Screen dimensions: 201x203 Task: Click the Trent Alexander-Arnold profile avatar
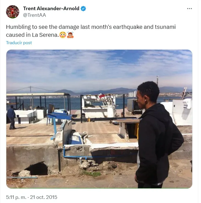tap(13, 12)
